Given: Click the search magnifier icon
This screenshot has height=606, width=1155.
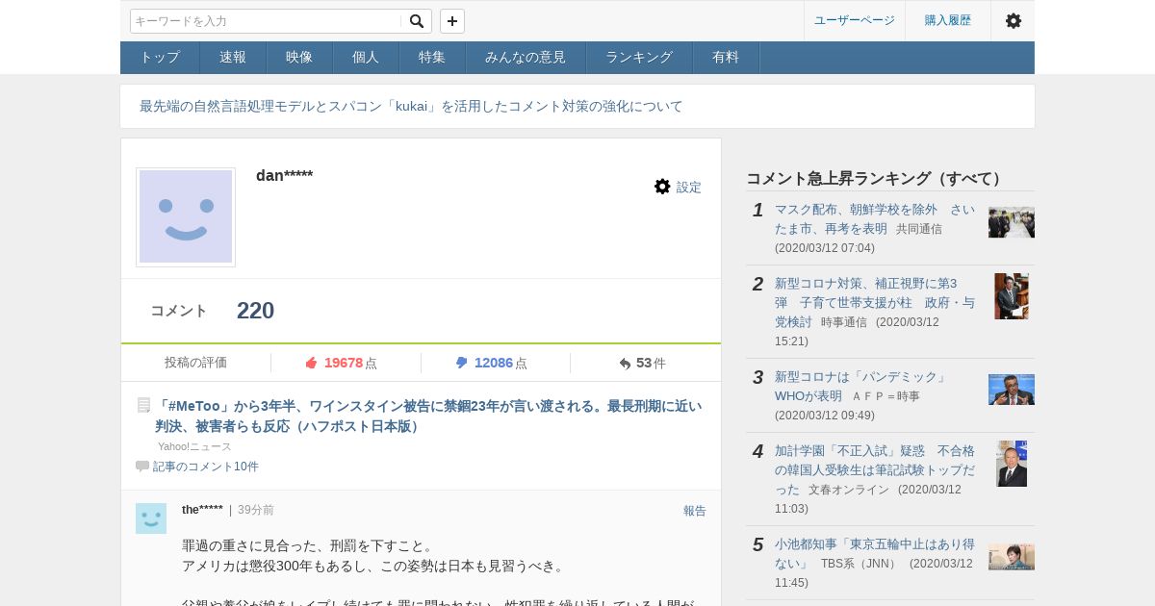Looking at the screenshot, I should pyautogui.click(x=417, y=21).
